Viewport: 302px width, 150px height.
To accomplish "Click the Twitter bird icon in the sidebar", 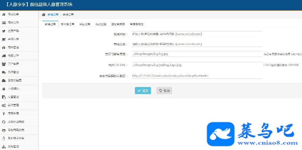I will [x=3, y=31].
